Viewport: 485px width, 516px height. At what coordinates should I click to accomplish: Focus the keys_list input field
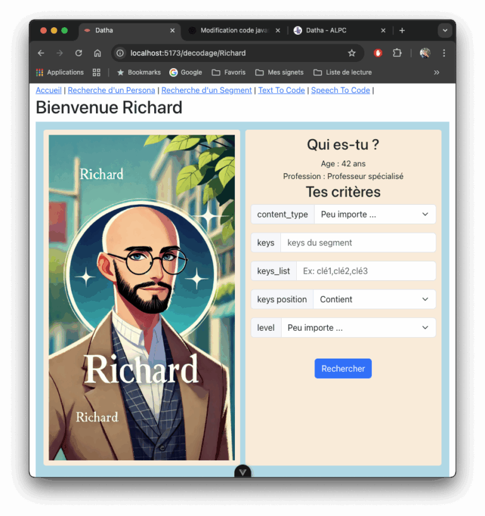pos(366,271)
